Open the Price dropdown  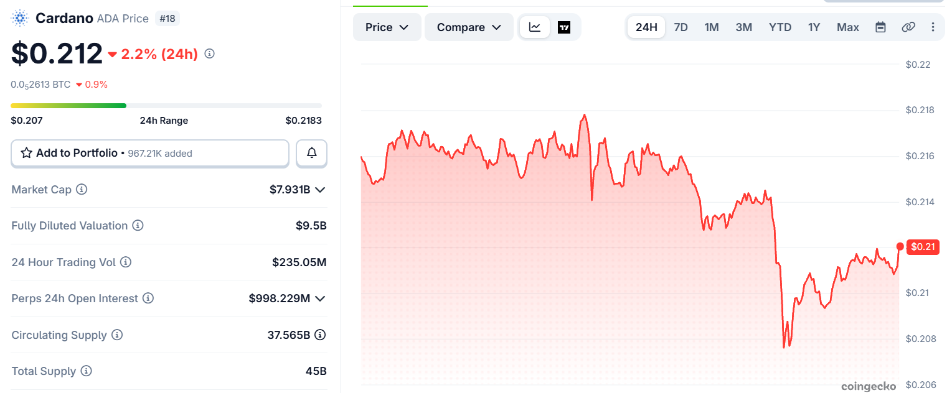click(387, 27)
